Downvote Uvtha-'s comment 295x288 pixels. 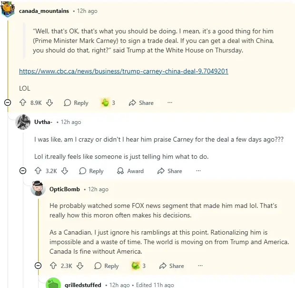(65, 171)
